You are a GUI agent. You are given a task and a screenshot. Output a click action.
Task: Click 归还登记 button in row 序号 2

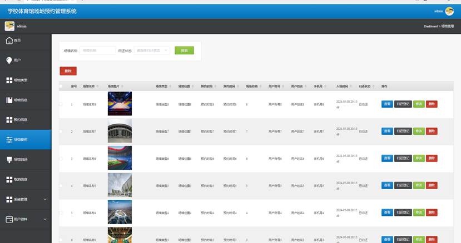coord(403,131)
